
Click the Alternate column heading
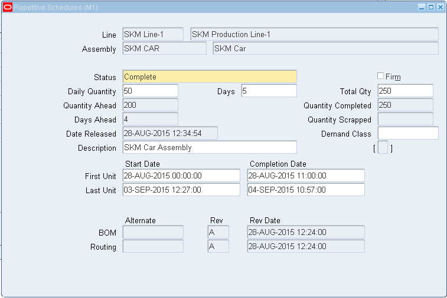coord(141,221)
